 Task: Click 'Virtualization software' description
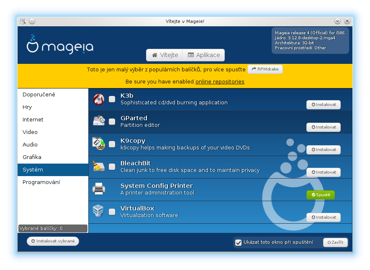(x=149, y=215)
